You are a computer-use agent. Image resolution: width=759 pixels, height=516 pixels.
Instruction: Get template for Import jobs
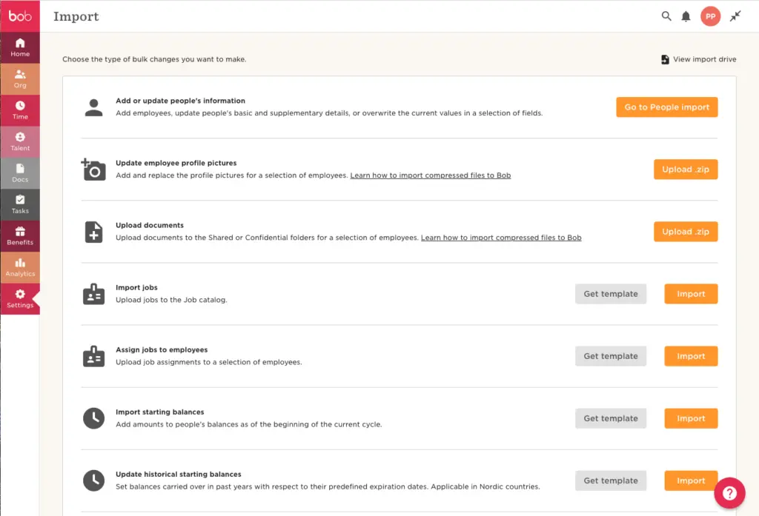click(610, 294)
